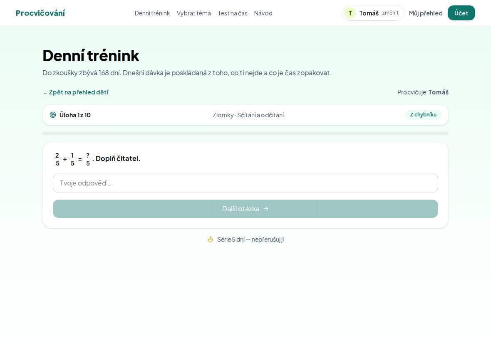The image size is (491, 341).
Task: Click the Účet button
Action: tap(461, 13)
